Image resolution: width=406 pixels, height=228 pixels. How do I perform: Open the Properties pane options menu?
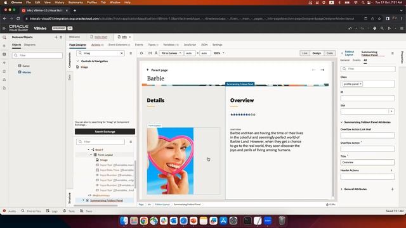click(393, 53)
